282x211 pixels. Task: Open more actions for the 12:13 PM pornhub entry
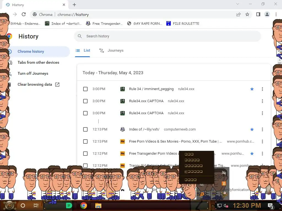pyautogui.click(x=262, y=141)
